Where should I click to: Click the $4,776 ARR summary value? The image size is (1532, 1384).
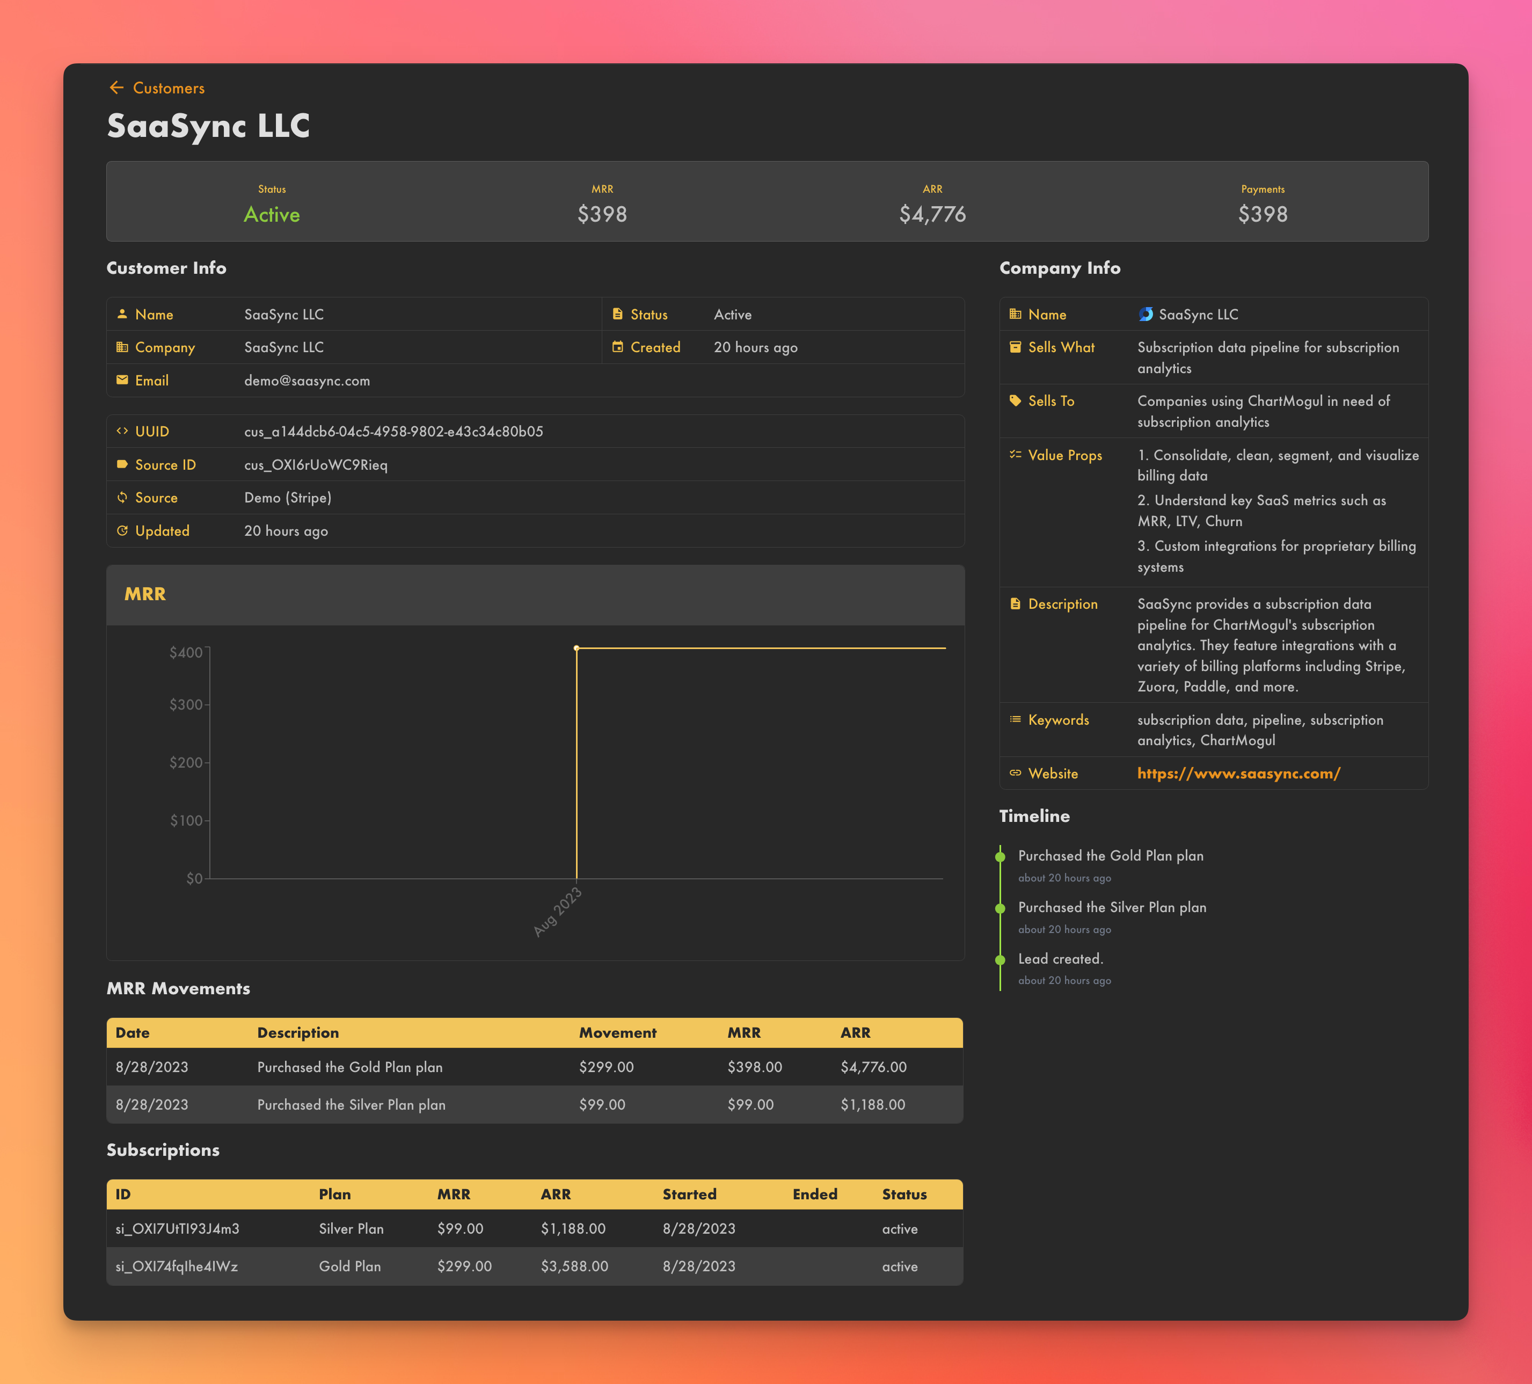coord(932,214)
